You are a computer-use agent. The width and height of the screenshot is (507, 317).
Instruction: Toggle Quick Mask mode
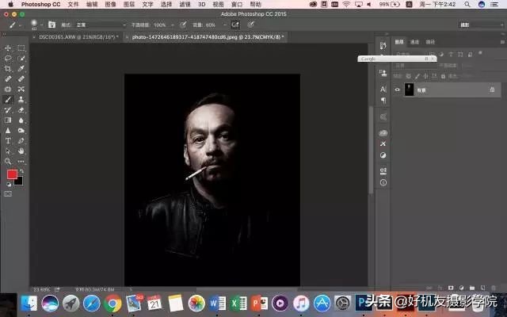click(8, 193)
